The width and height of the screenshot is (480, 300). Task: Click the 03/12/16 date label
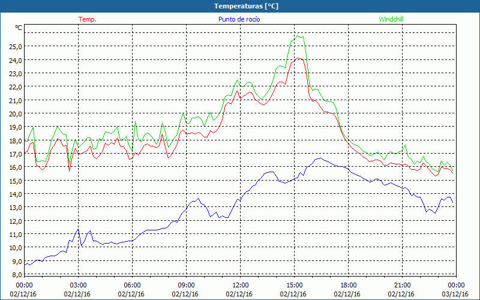point(455,294)
